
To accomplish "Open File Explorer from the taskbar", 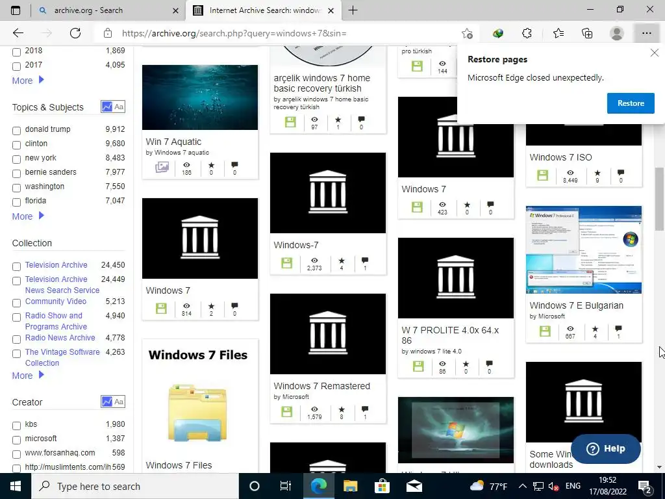I will coord(350,486).
